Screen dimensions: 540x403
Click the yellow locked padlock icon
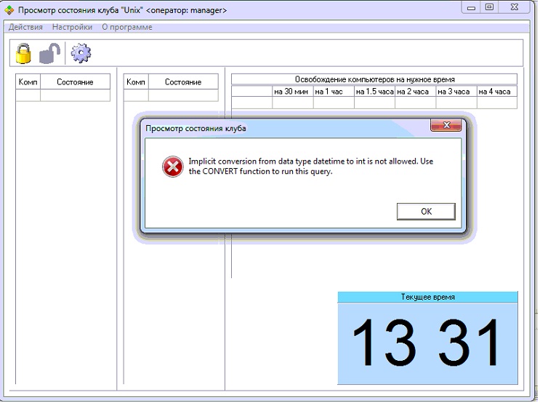(x=23, y=53)
